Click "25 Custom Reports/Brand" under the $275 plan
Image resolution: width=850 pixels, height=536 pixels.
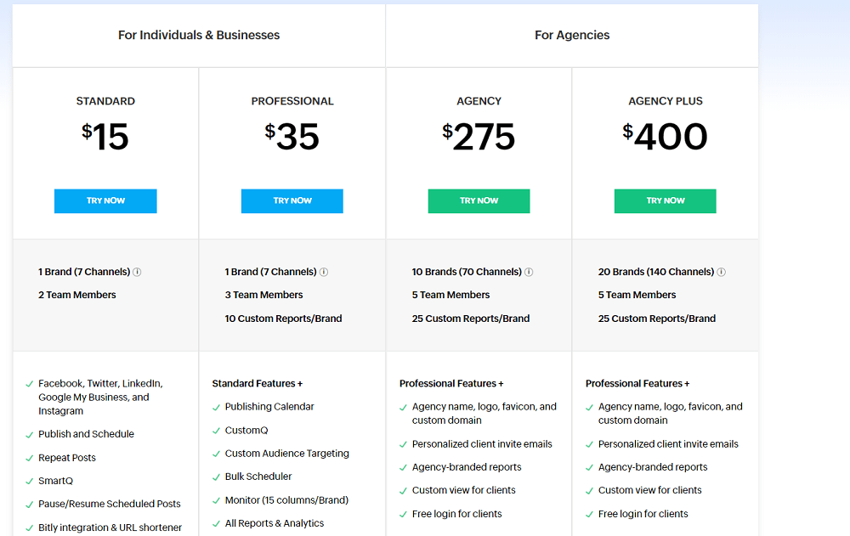pos(471,319)
